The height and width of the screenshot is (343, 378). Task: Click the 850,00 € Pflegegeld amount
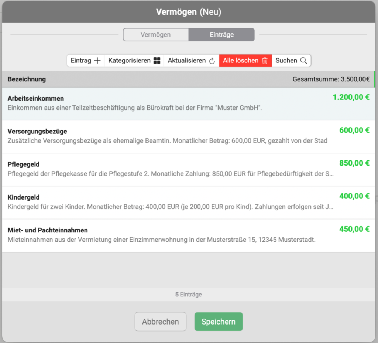point(354,163)
